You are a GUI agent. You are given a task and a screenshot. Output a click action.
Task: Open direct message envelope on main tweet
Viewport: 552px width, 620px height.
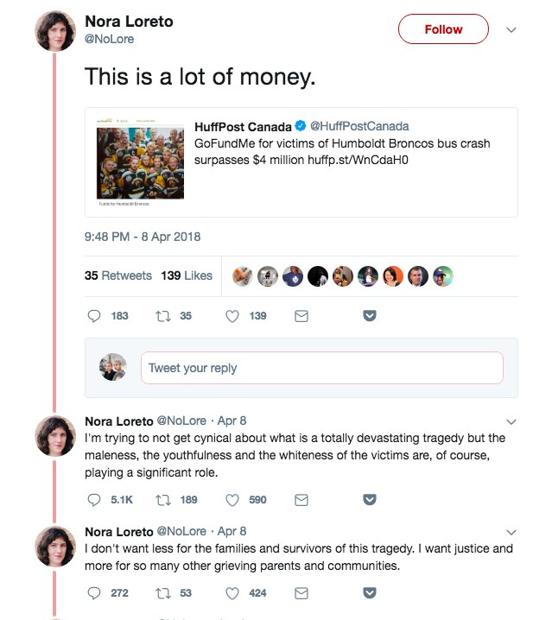[301, 316]
